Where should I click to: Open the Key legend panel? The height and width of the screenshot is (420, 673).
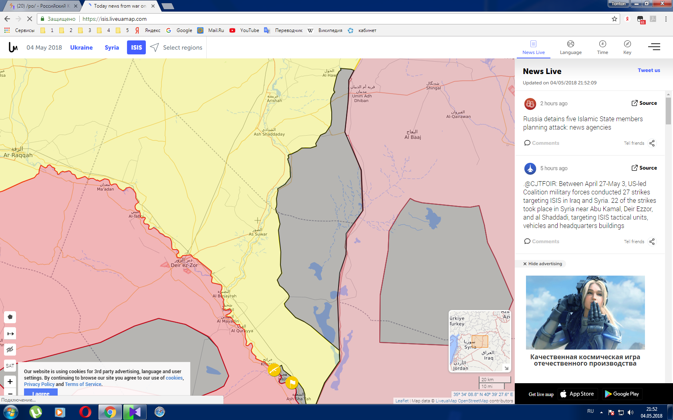627,47
